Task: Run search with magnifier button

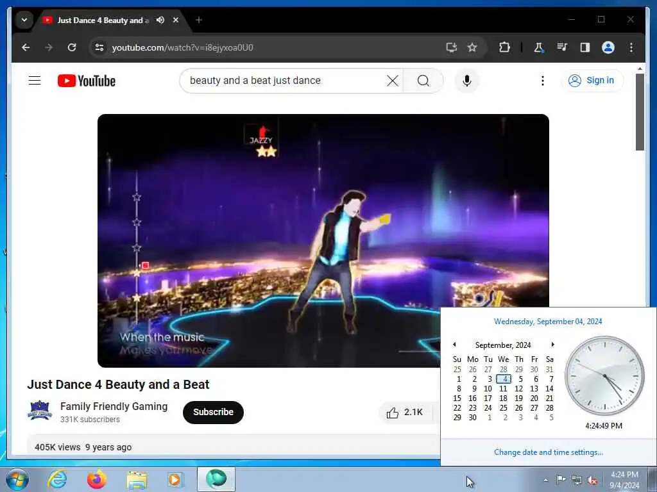Action: click(423, 81)
